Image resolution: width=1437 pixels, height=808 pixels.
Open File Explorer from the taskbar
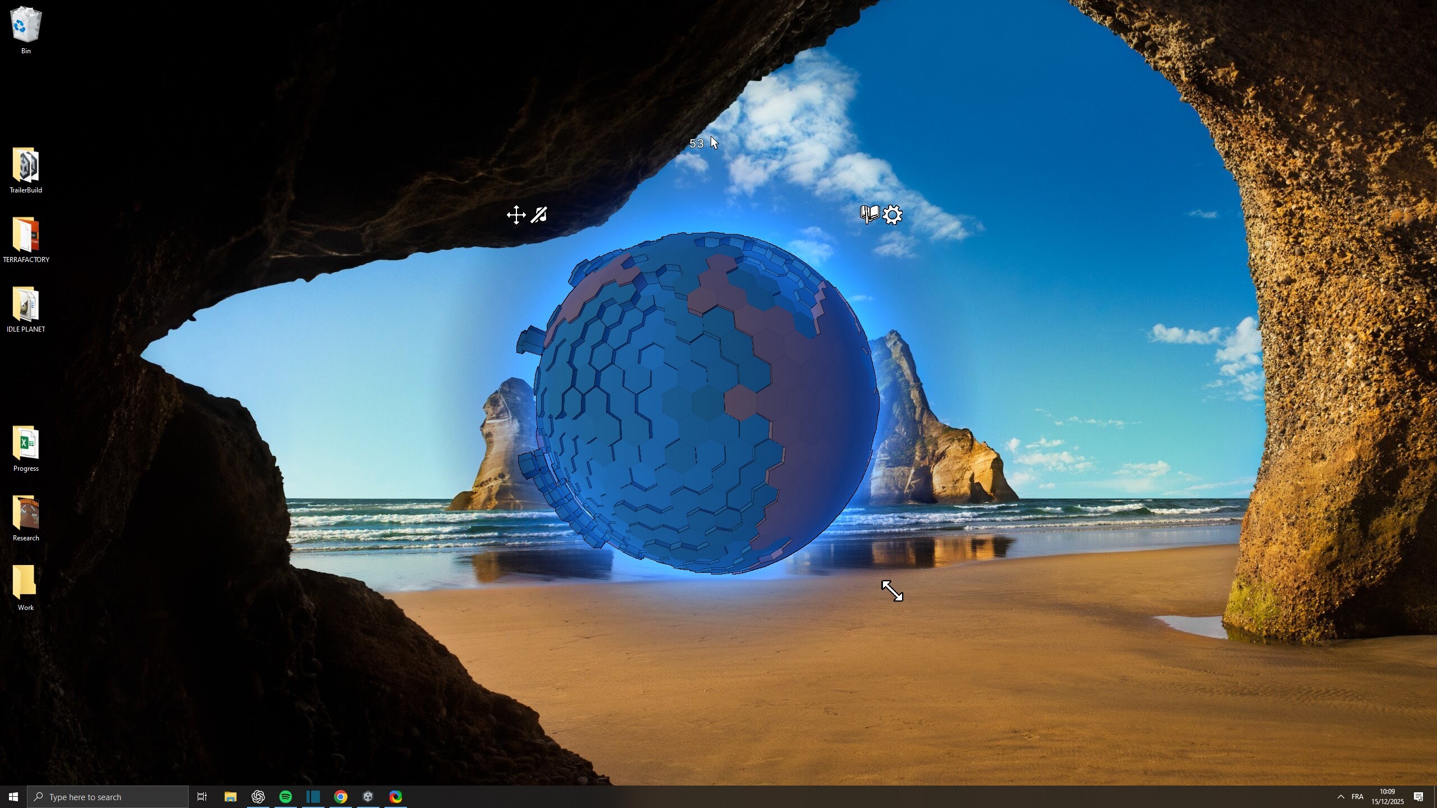click(230, 796)
